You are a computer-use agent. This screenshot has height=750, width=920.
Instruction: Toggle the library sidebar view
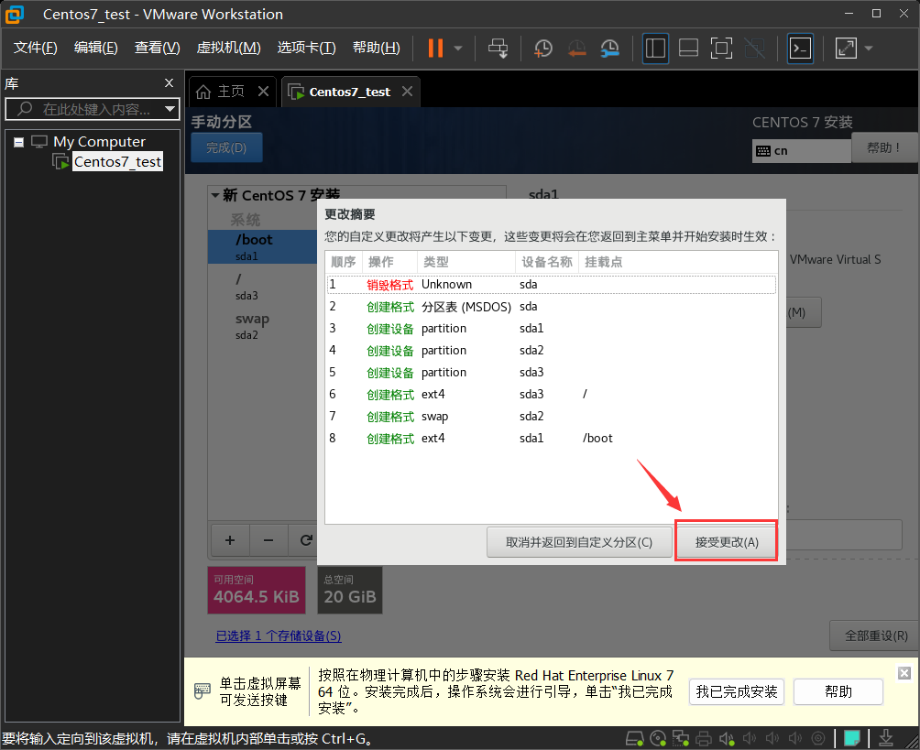[x=654, y=49]
